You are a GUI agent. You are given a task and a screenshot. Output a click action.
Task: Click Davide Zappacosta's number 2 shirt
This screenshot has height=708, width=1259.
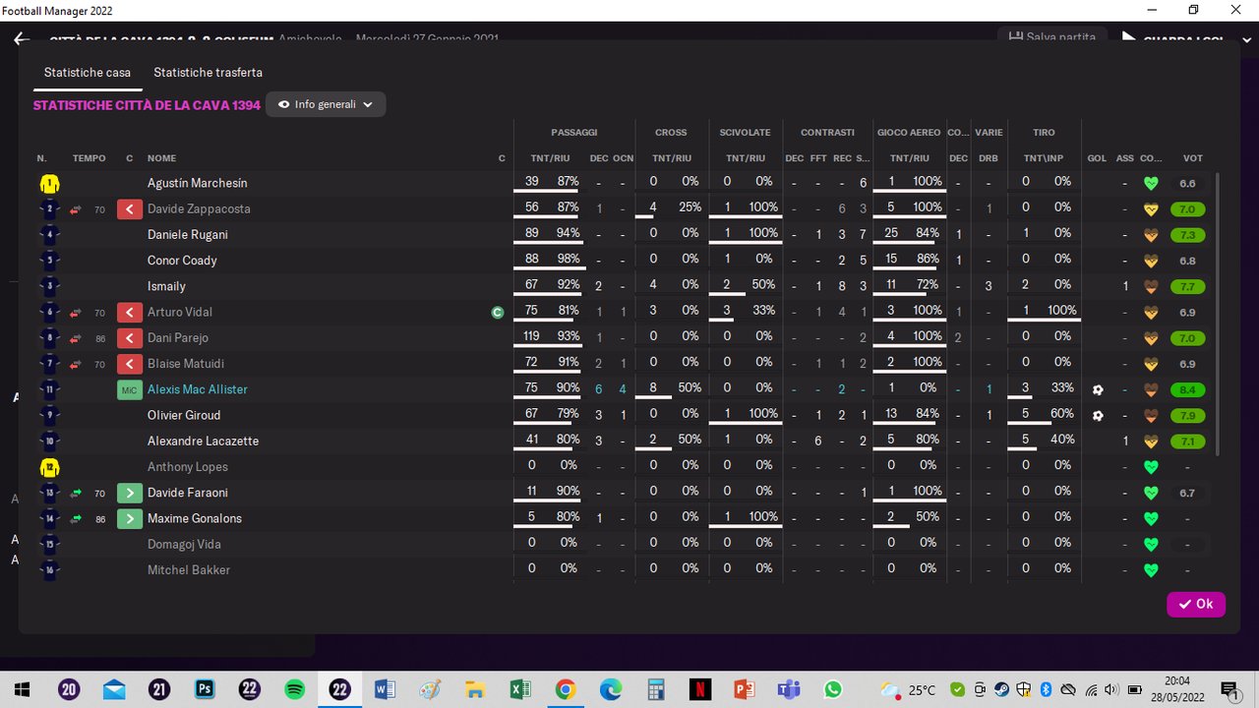(x=49, y=209)
